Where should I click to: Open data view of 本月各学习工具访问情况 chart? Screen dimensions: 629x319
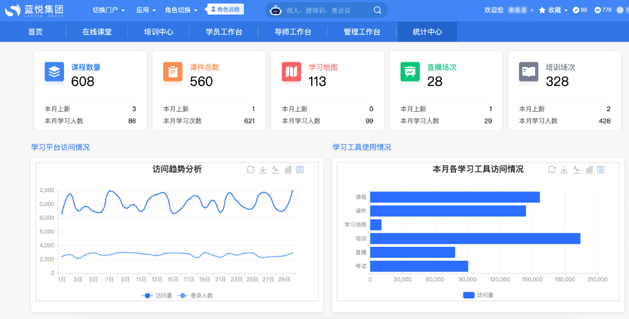[601, 169]
